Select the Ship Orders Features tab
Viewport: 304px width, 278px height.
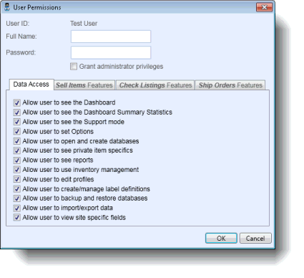(230, 85)
